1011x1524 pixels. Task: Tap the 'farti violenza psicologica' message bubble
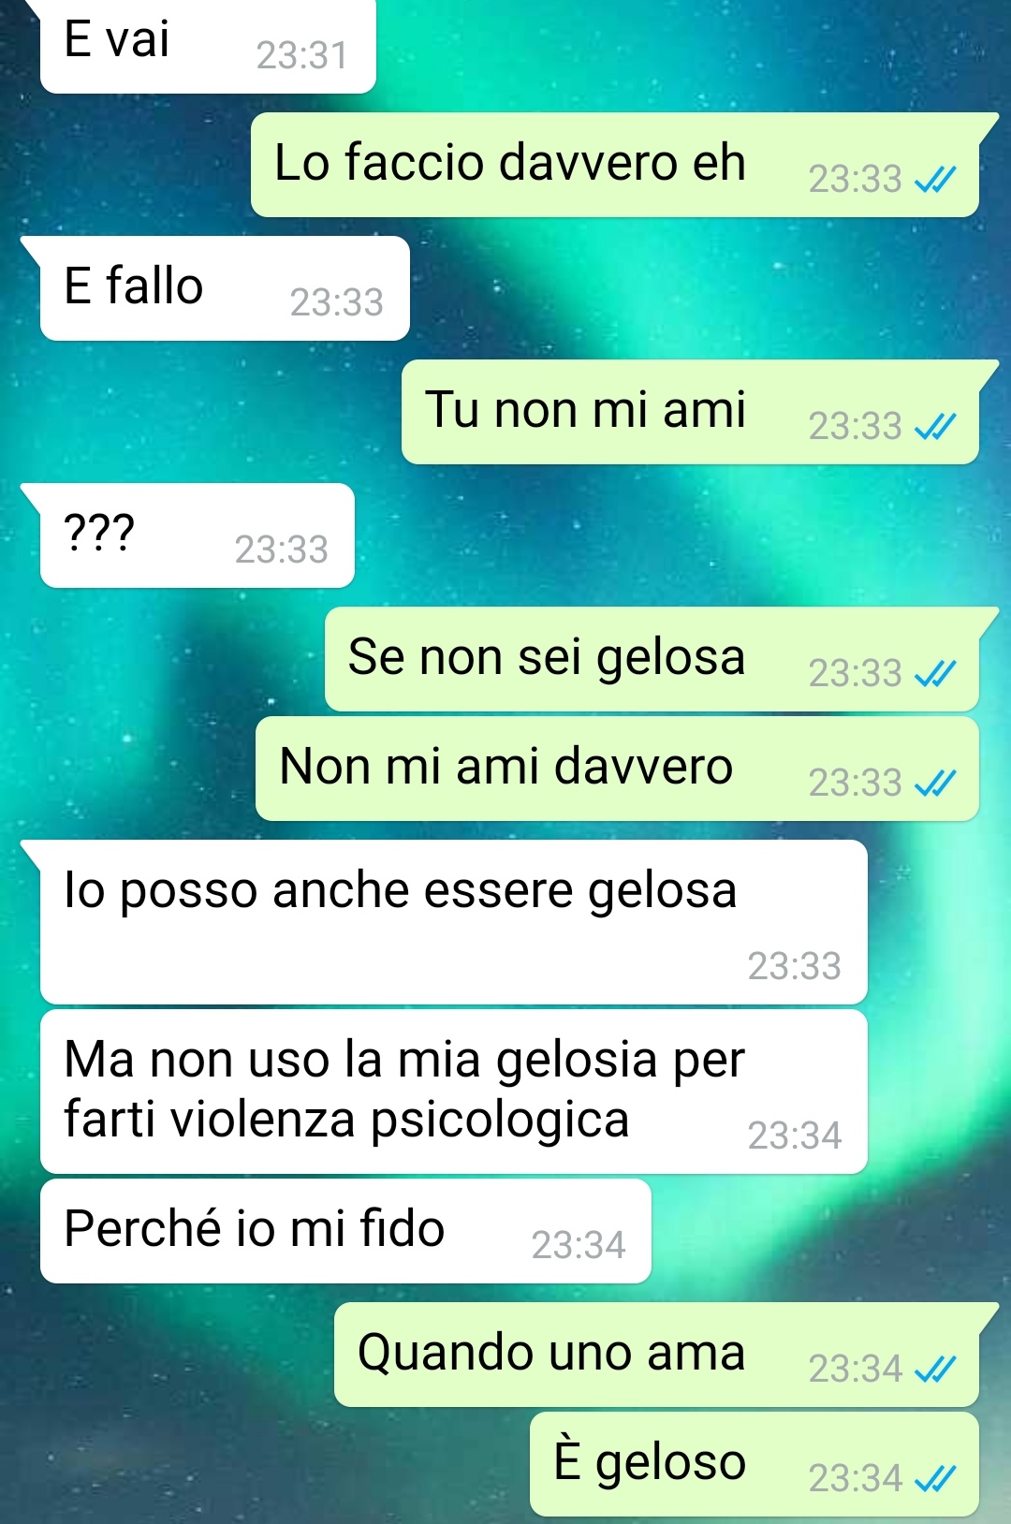click(454, 1092)
